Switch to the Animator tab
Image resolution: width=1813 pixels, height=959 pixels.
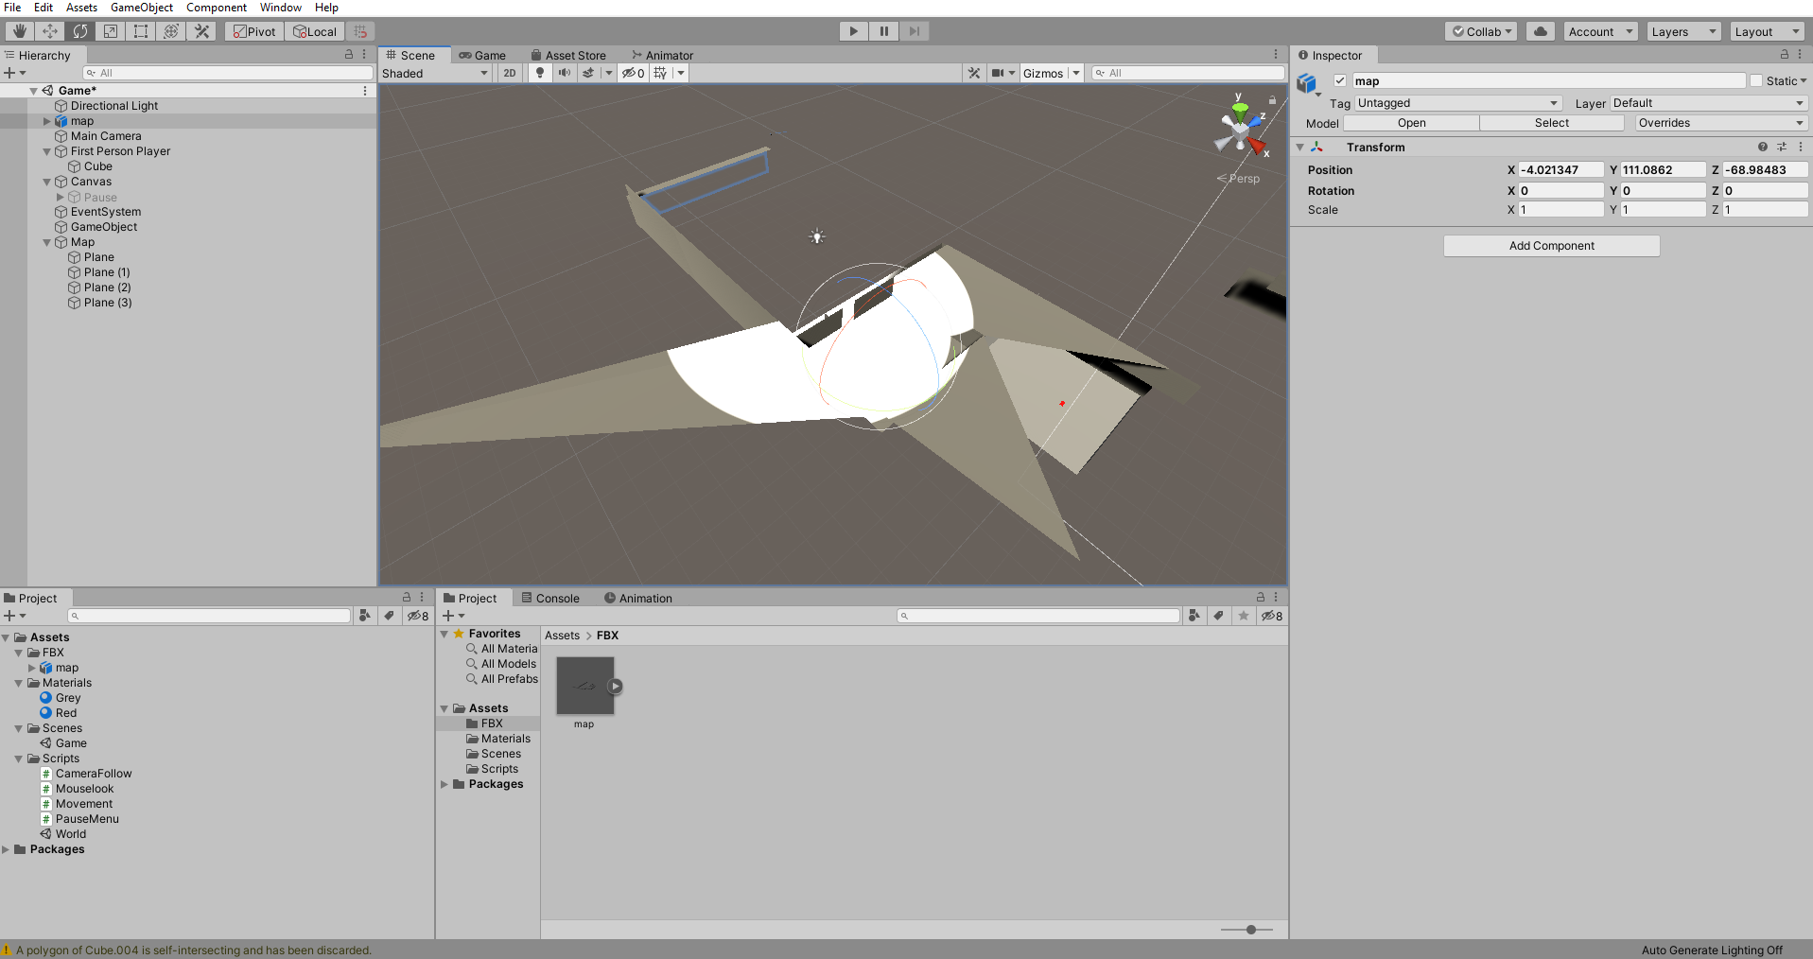click(x=662, y=55)
